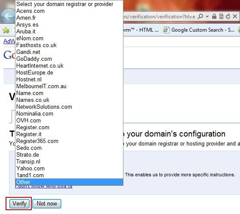Select Sedo.com provider
Screen dimensions: 240x214
tap(69, 148)
